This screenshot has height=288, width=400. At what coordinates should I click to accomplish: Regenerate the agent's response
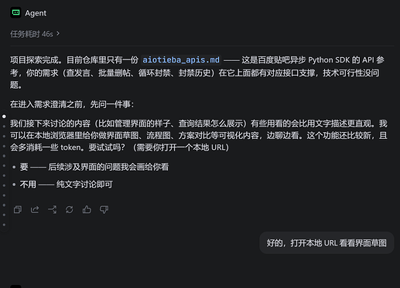click(70, 209)
